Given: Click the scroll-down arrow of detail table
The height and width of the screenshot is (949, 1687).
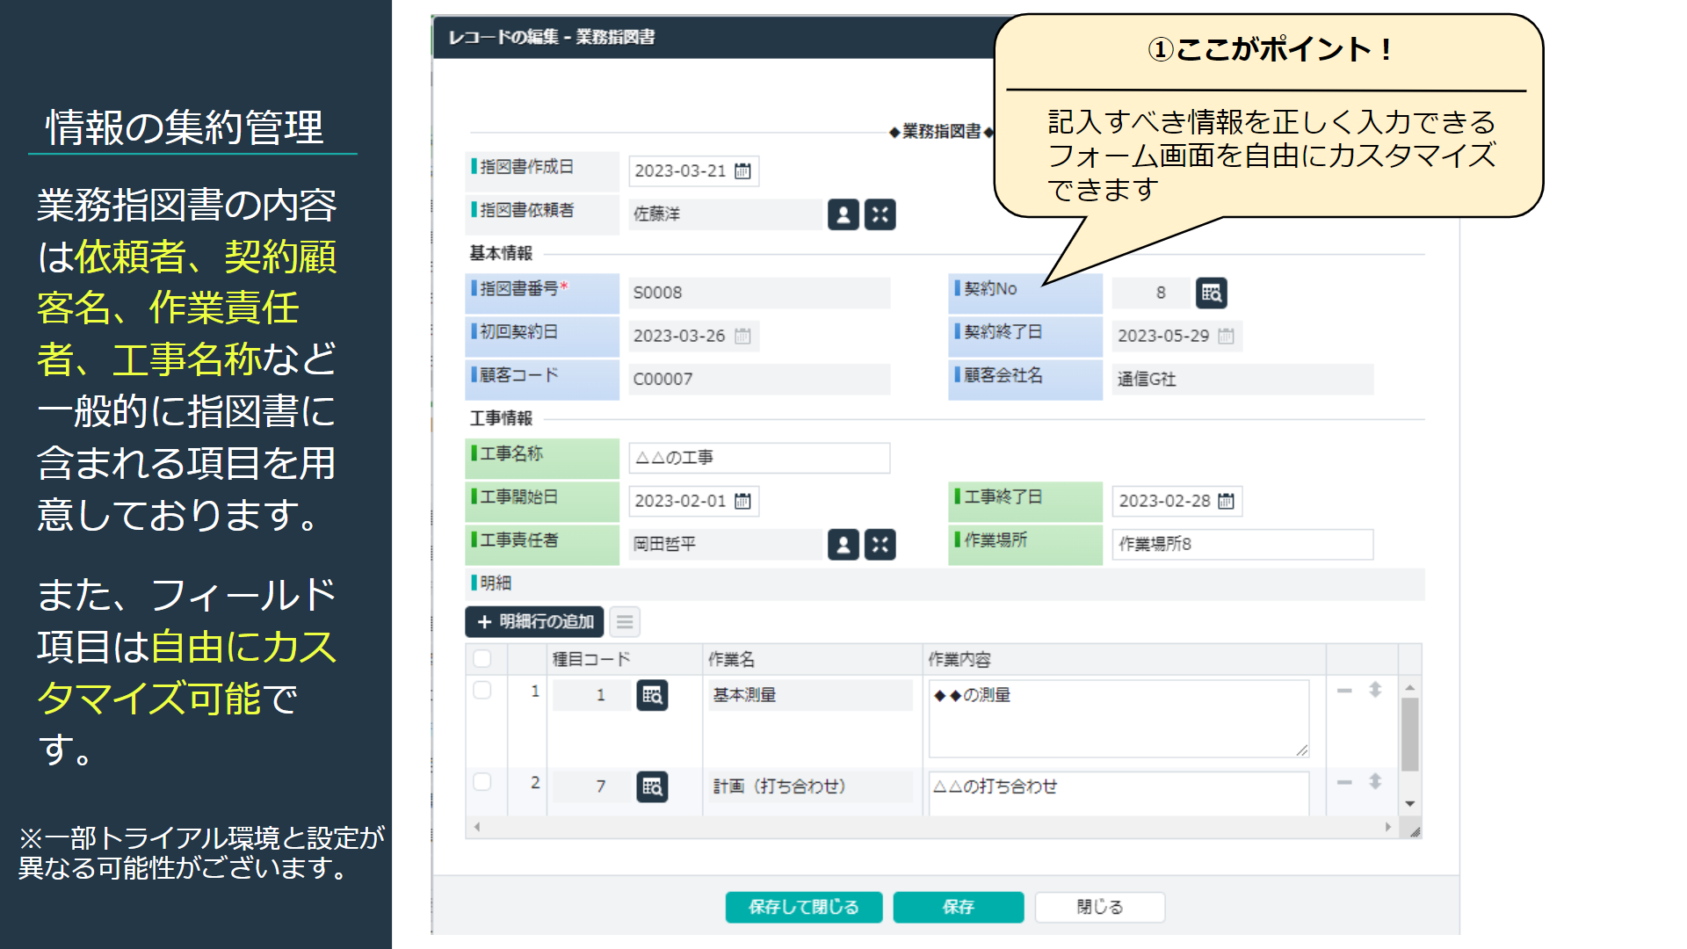Looking at the screenshot, I should click(x=1409, y=803).
